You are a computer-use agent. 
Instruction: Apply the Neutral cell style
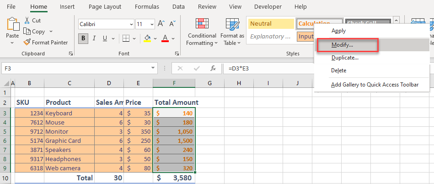coord(271,24)
